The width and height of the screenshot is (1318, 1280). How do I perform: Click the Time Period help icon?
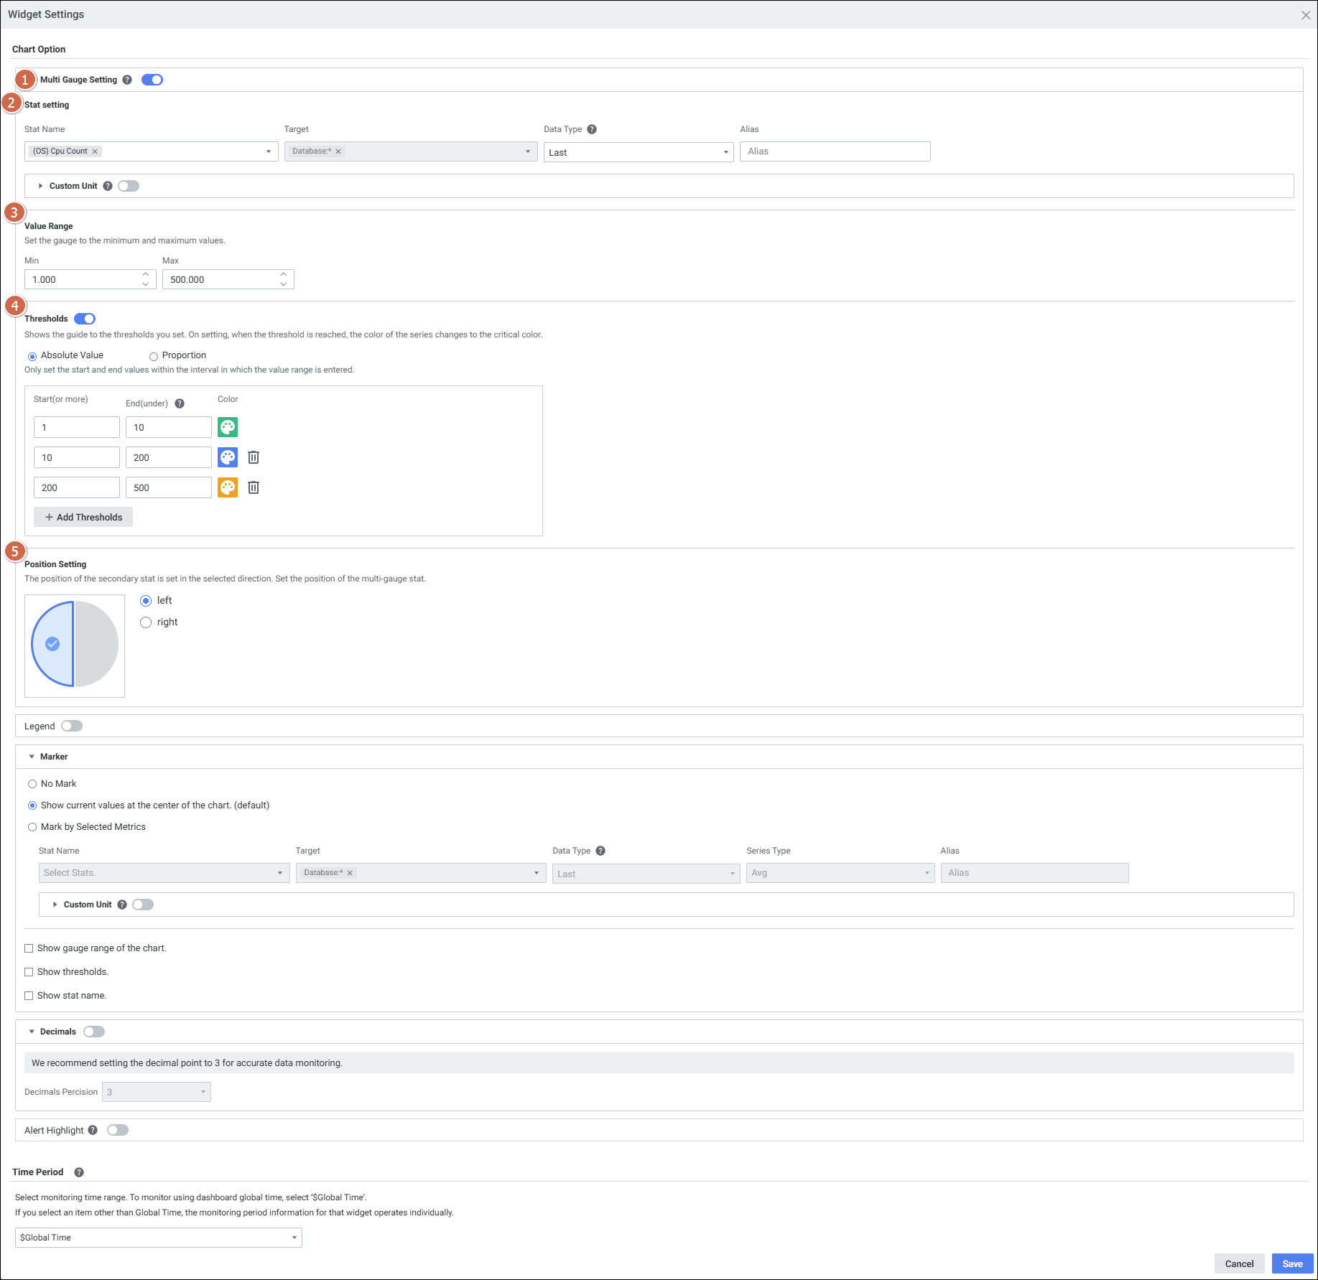click(x=79, y=1172)
